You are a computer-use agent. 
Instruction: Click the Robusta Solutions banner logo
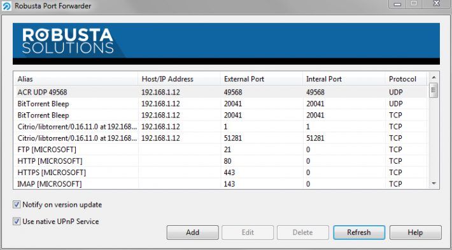67,41
